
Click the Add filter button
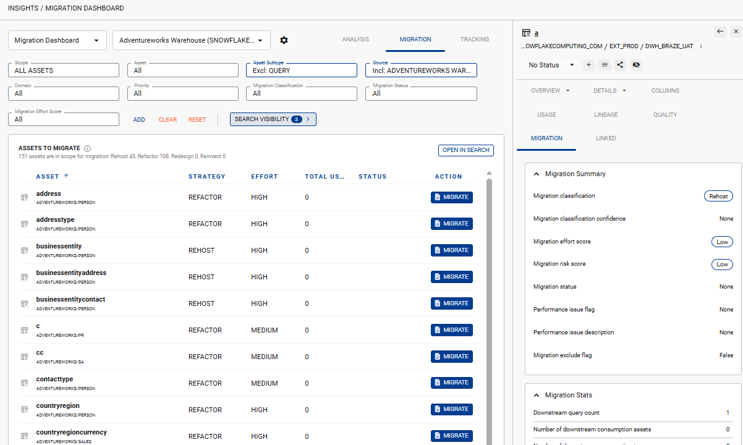point(139,120)
